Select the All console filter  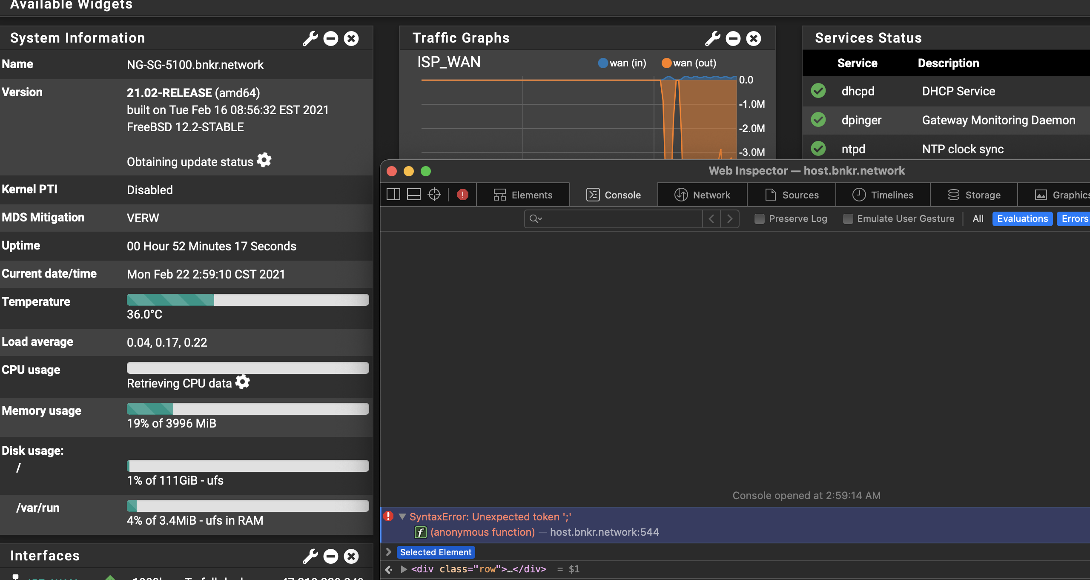point(978,219)
